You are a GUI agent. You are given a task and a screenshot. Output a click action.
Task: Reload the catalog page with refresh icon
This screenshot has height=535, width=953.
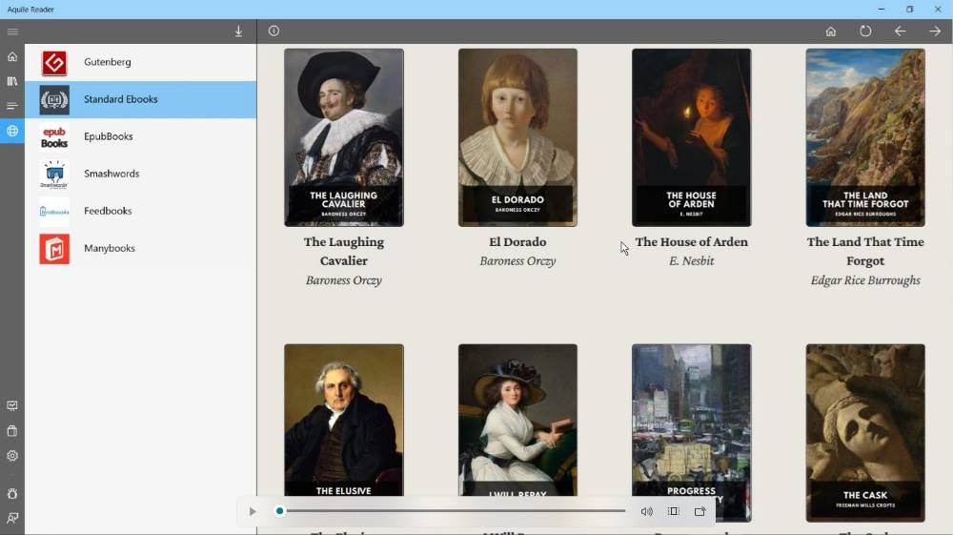click(865, 31)
